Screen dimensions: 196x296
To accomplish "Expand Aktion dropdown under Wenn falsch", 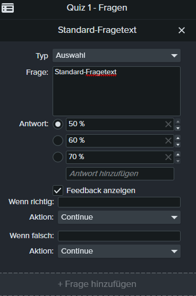I will pos(120,251).
